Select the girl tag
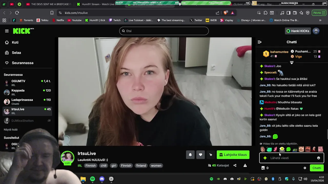Viewport: 328px width, 184px height. [x=114, y=166]
